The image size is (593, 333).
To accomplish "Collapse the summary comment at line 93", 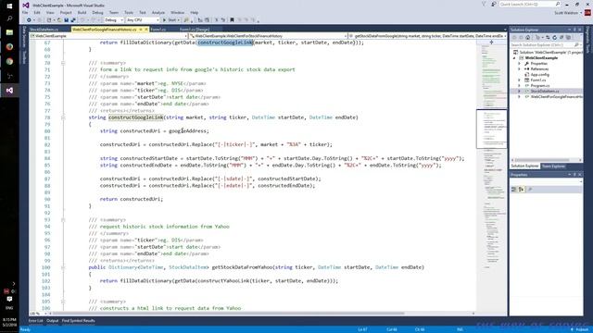I will coord(63,220).
